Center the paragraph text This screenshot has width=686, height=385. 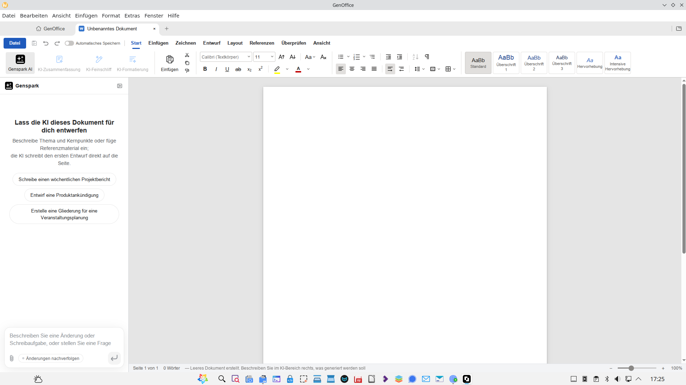(352, 69)
